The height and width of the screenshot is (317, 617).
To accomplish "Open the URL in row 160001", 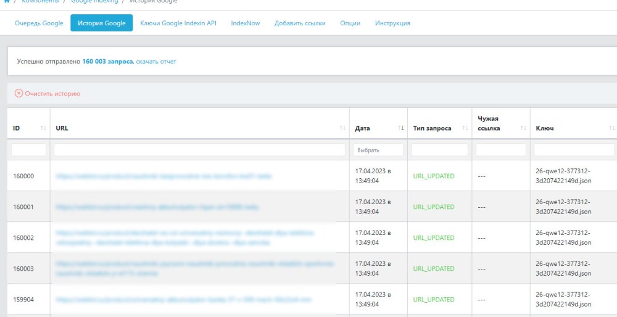I will click(157, 207).
